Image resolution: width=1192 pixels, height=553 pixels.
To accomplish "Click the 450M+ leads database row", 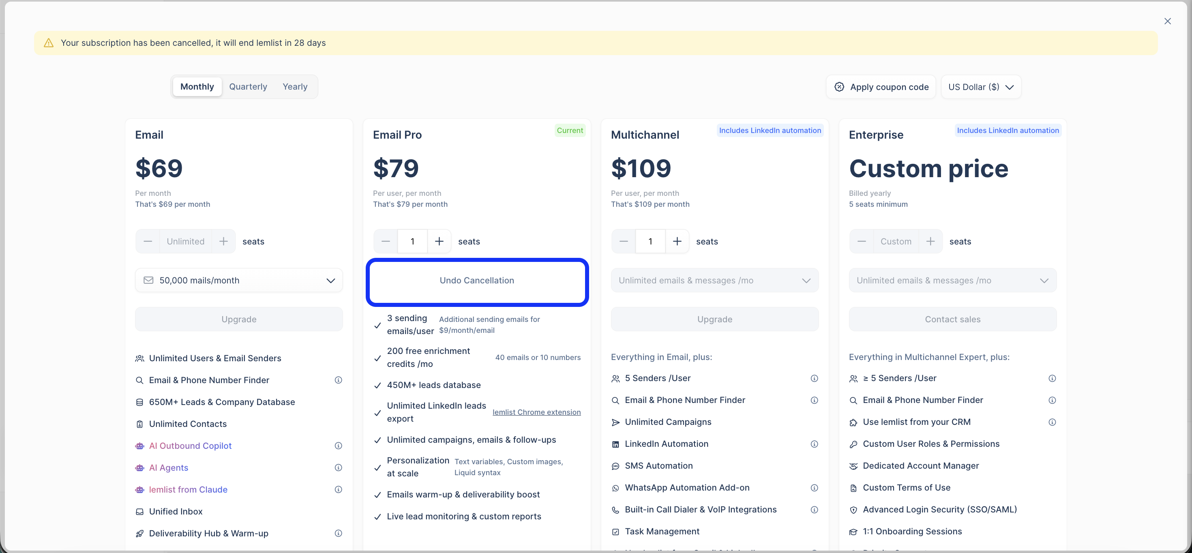I will [477, 385].
